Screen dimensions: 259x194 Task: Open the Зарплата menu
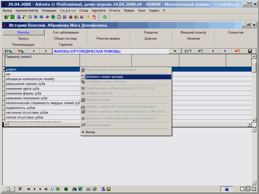coord(98,11)
